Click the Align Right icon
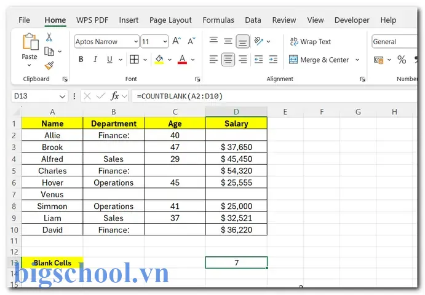The height and width of the screenshot is (295, 425). tap(242, 60)
